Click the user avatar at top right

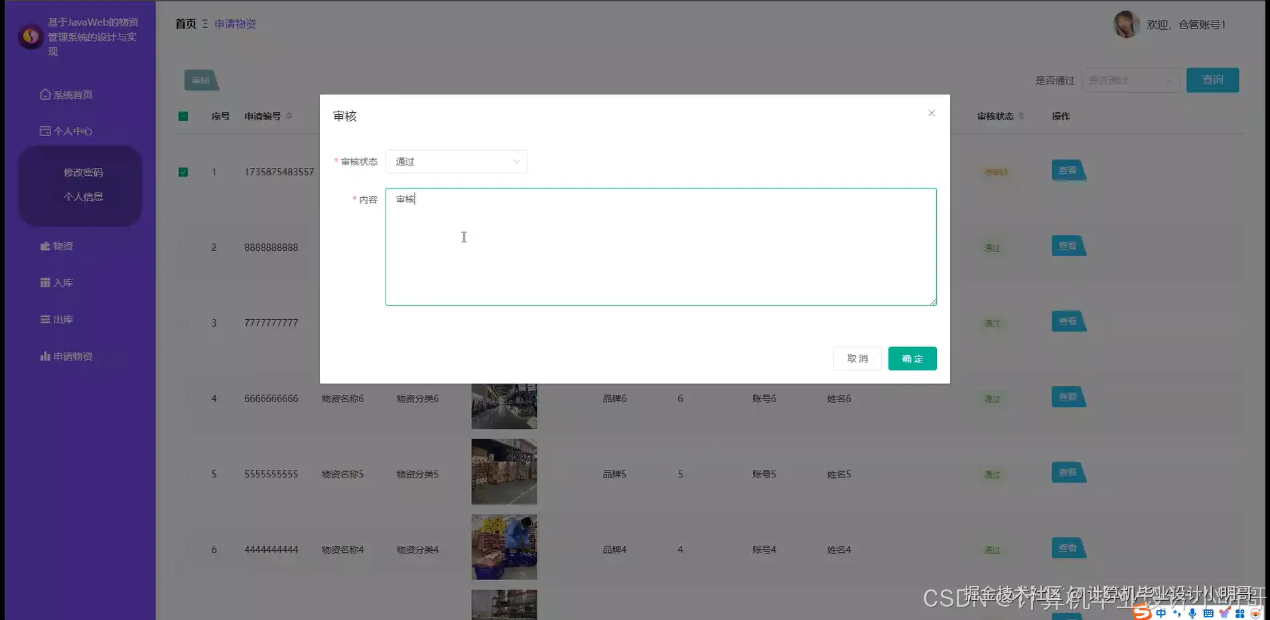point(1126,25)
